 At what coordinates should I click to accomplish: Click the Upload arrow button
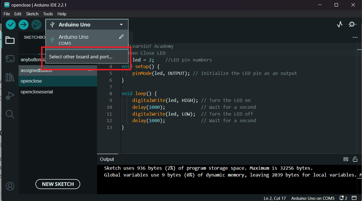click(24, 25)
